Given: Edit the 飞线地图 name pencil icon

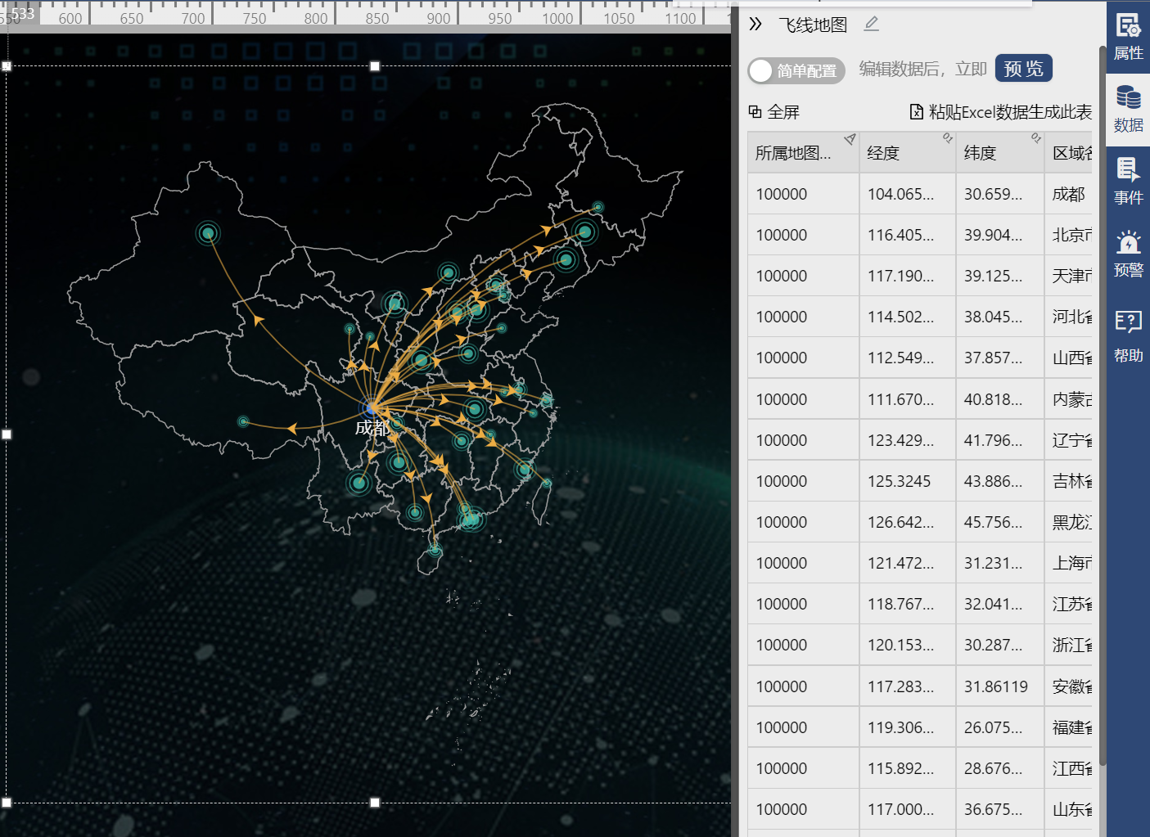Looking at the screenshot, I should 872,25.
